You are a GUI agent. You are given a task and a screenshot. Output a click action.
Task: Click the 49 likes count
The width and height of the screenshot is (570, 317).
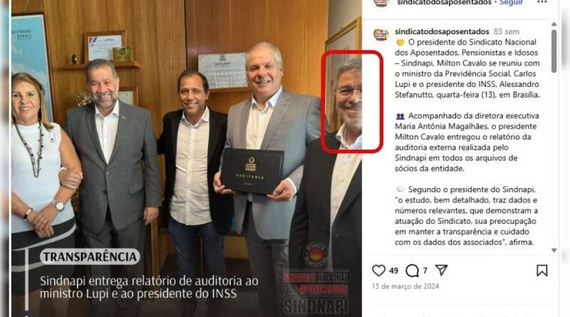click(394, 271)
